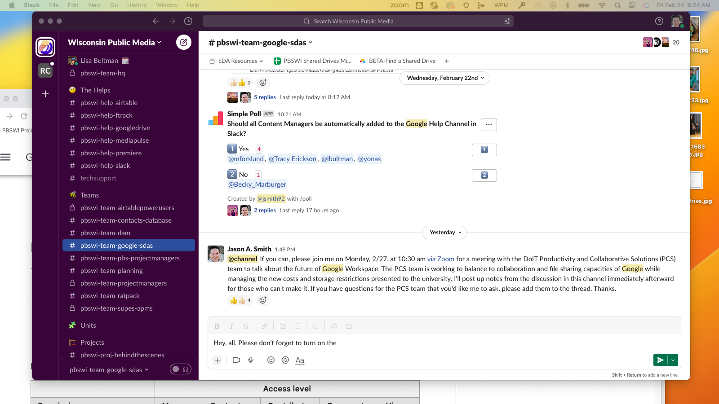719x404 pixels.
Task: Collapse the Teams sidebar section
Action: point(89,195)
